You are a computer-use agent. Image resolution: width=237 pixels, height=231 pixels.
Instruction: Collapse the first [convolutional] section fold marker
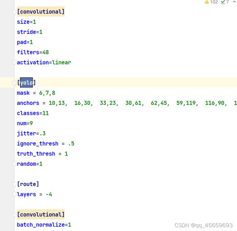tap(14, 12)
